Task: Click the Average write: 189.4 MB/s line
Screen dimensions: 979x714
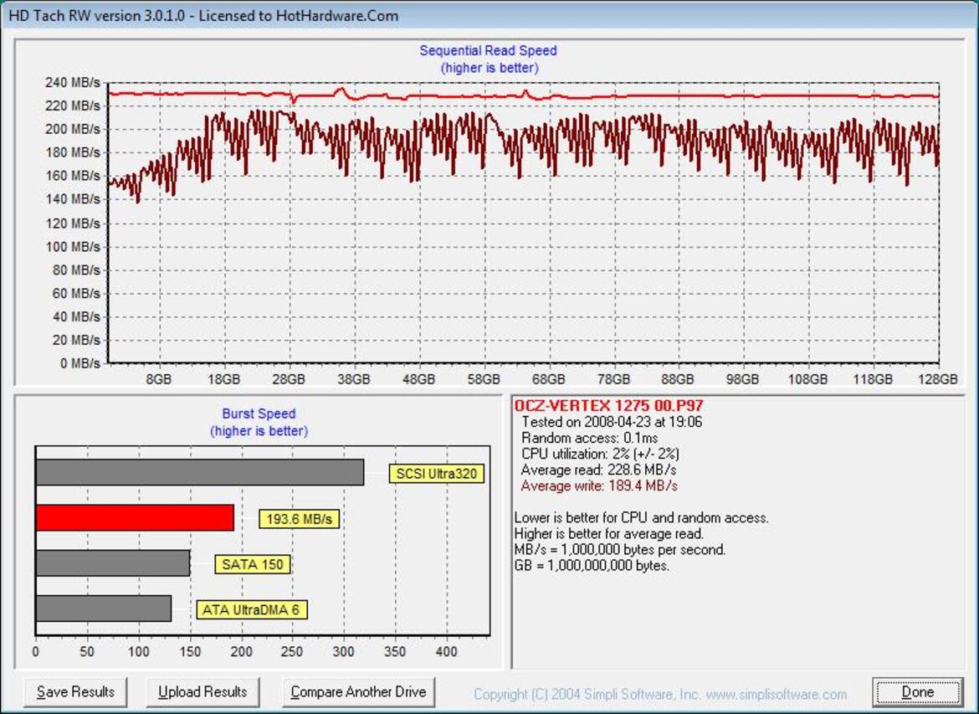Action: coord(599,485)
